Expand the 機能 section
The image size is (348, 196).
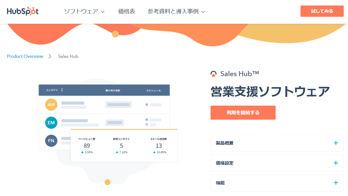(x=277, y=183)
